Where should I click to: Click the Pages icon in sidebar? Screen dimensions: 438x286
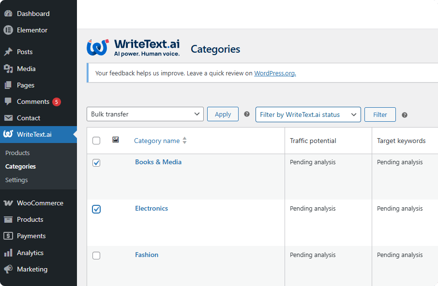point(8,85)
